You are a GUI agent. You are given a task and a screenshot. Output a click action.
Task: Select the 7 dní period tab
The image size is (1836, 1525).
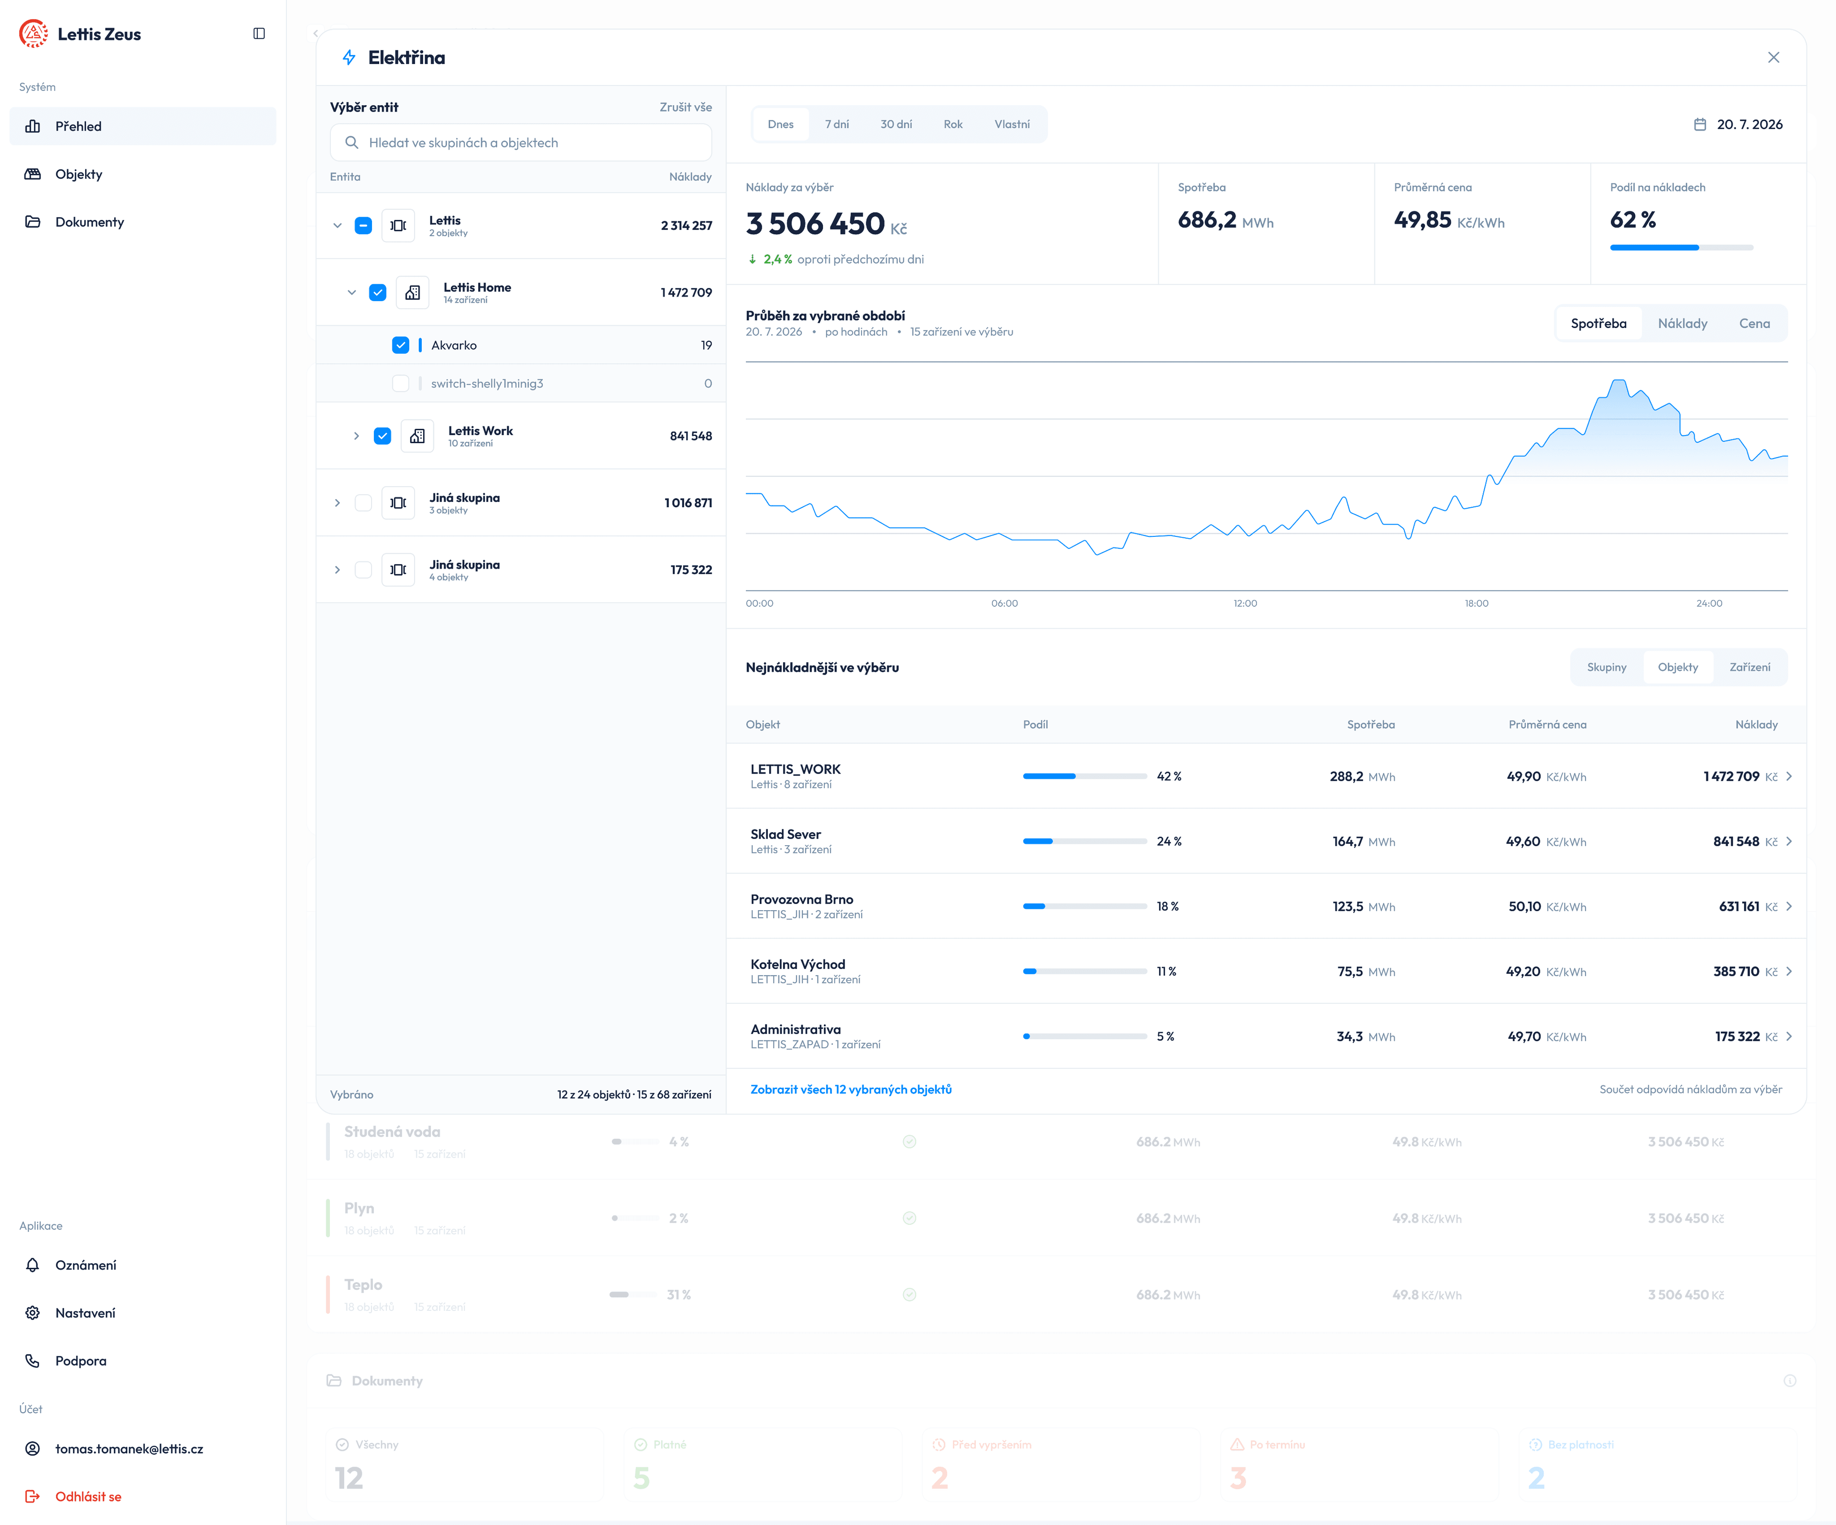837,124
